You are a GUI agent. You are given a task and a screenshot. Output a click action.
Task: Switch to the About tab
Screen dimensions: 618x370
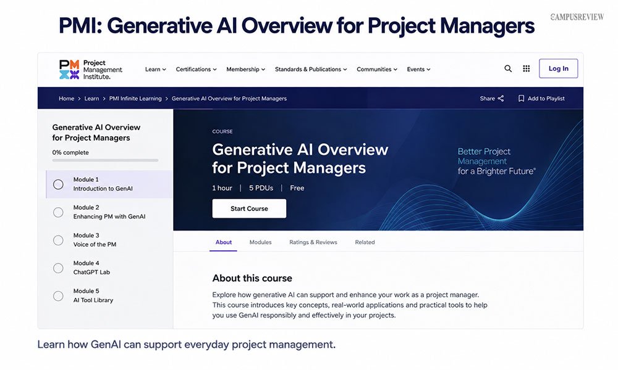(x=224, y=242)
